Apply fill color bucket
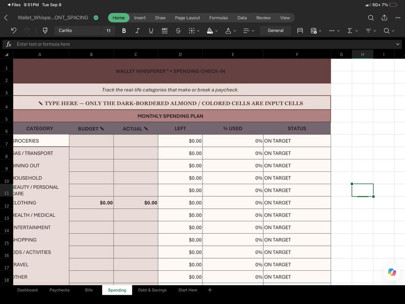The height and width of the screenshot is (304, 405). [210, 31]
